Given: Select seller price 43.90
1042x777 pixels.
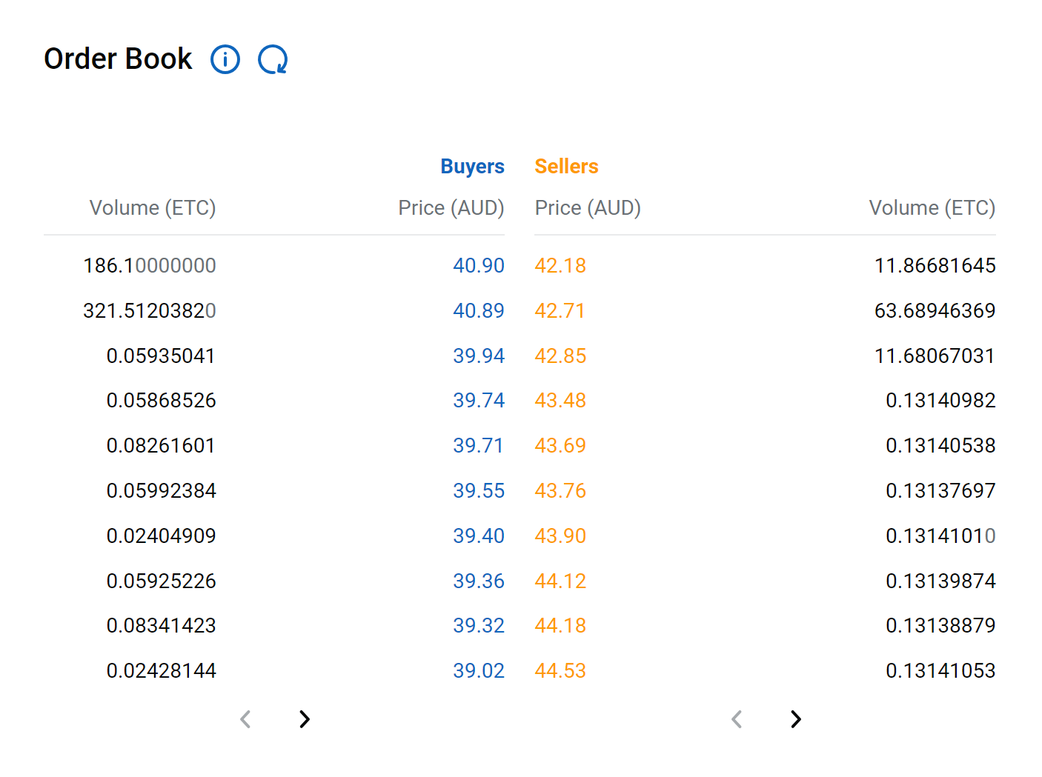Looking at the screenshot, I should point(560,536).
